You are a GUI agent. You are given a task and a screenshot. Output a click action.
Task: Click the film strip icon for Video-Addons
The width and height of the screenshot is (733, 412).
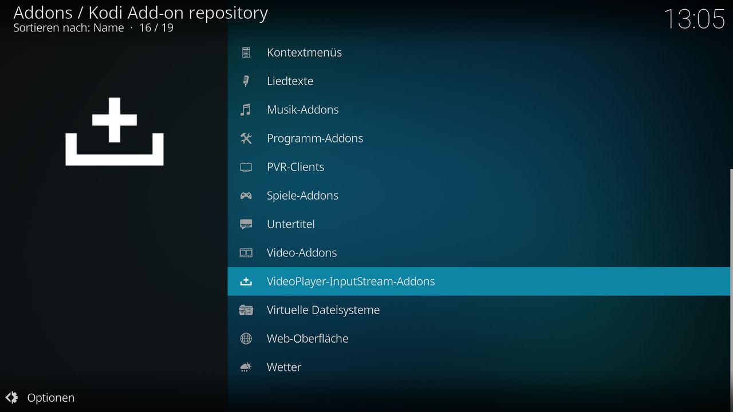pos(246,253)
